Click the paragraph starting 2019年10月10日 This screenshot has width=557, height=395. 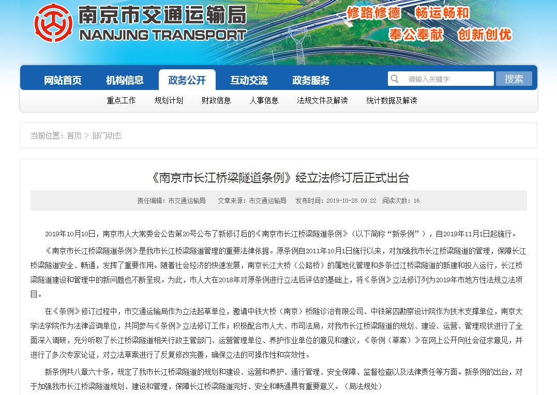coord(281,234)
